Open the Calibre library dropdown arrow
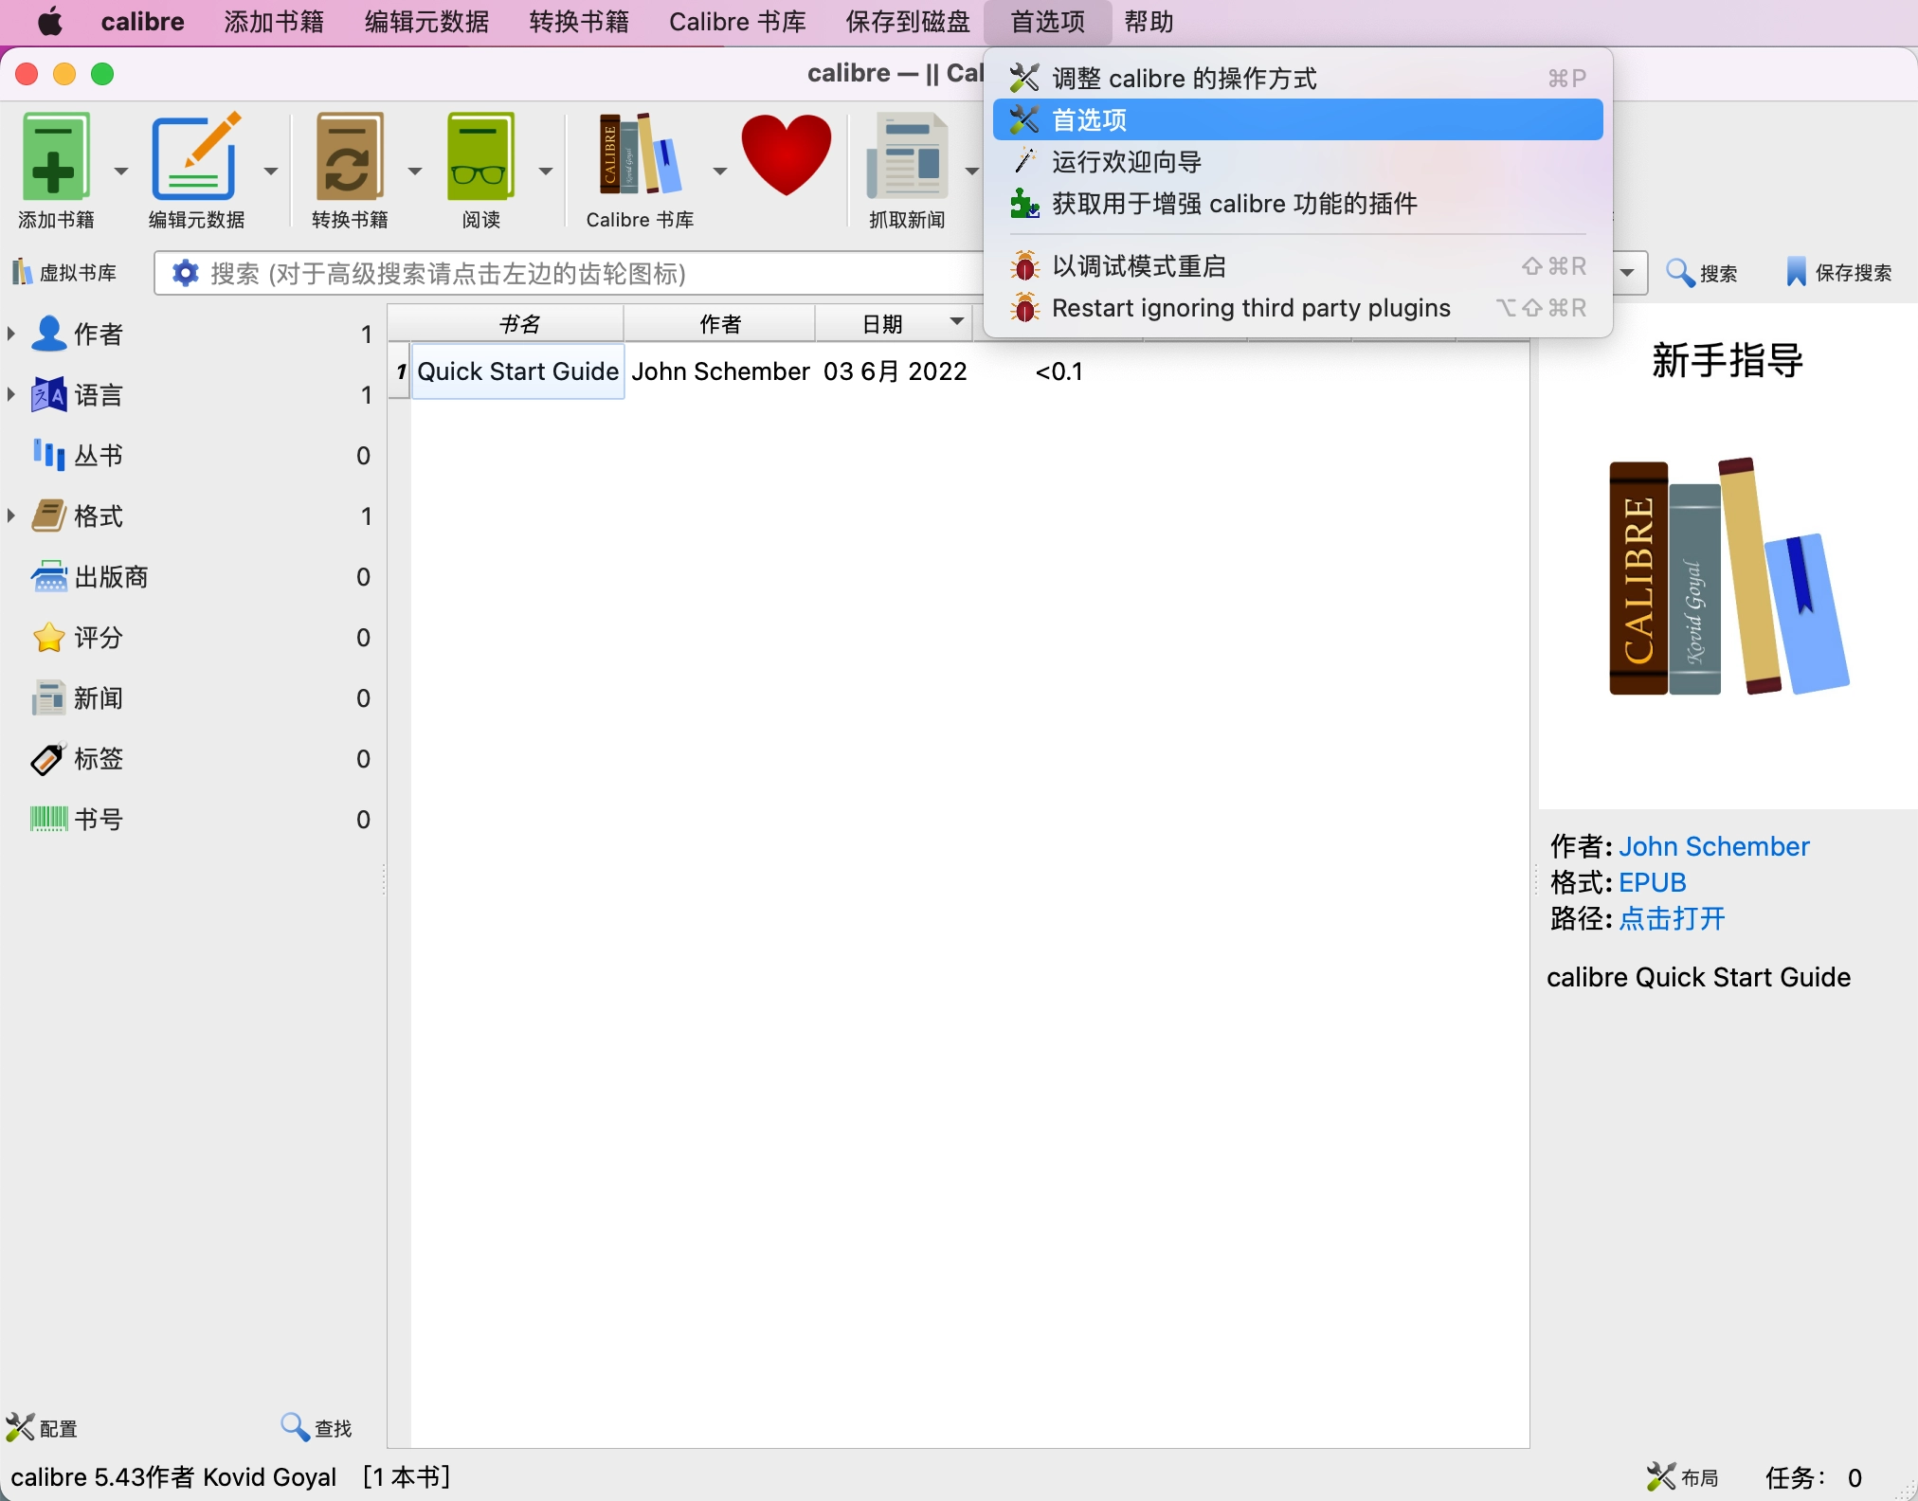 pyautogui.click(x=719, y=171)
